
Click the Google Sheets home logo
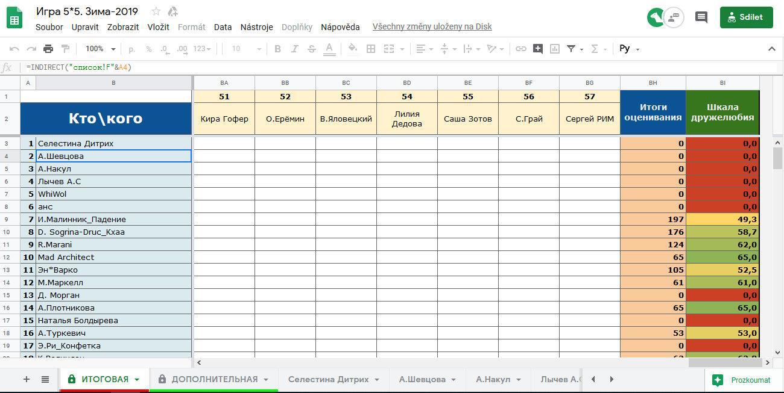(14, 18)
